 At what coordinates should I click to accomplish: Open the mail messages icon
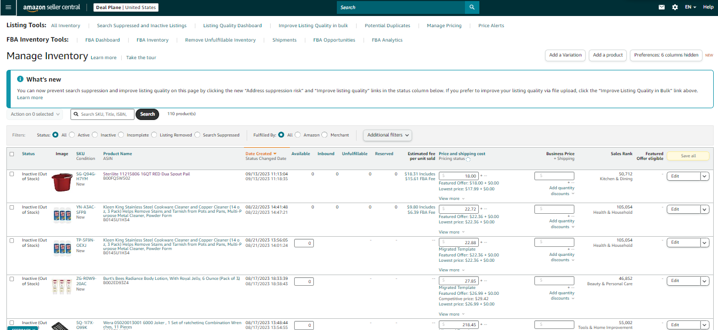662,7
